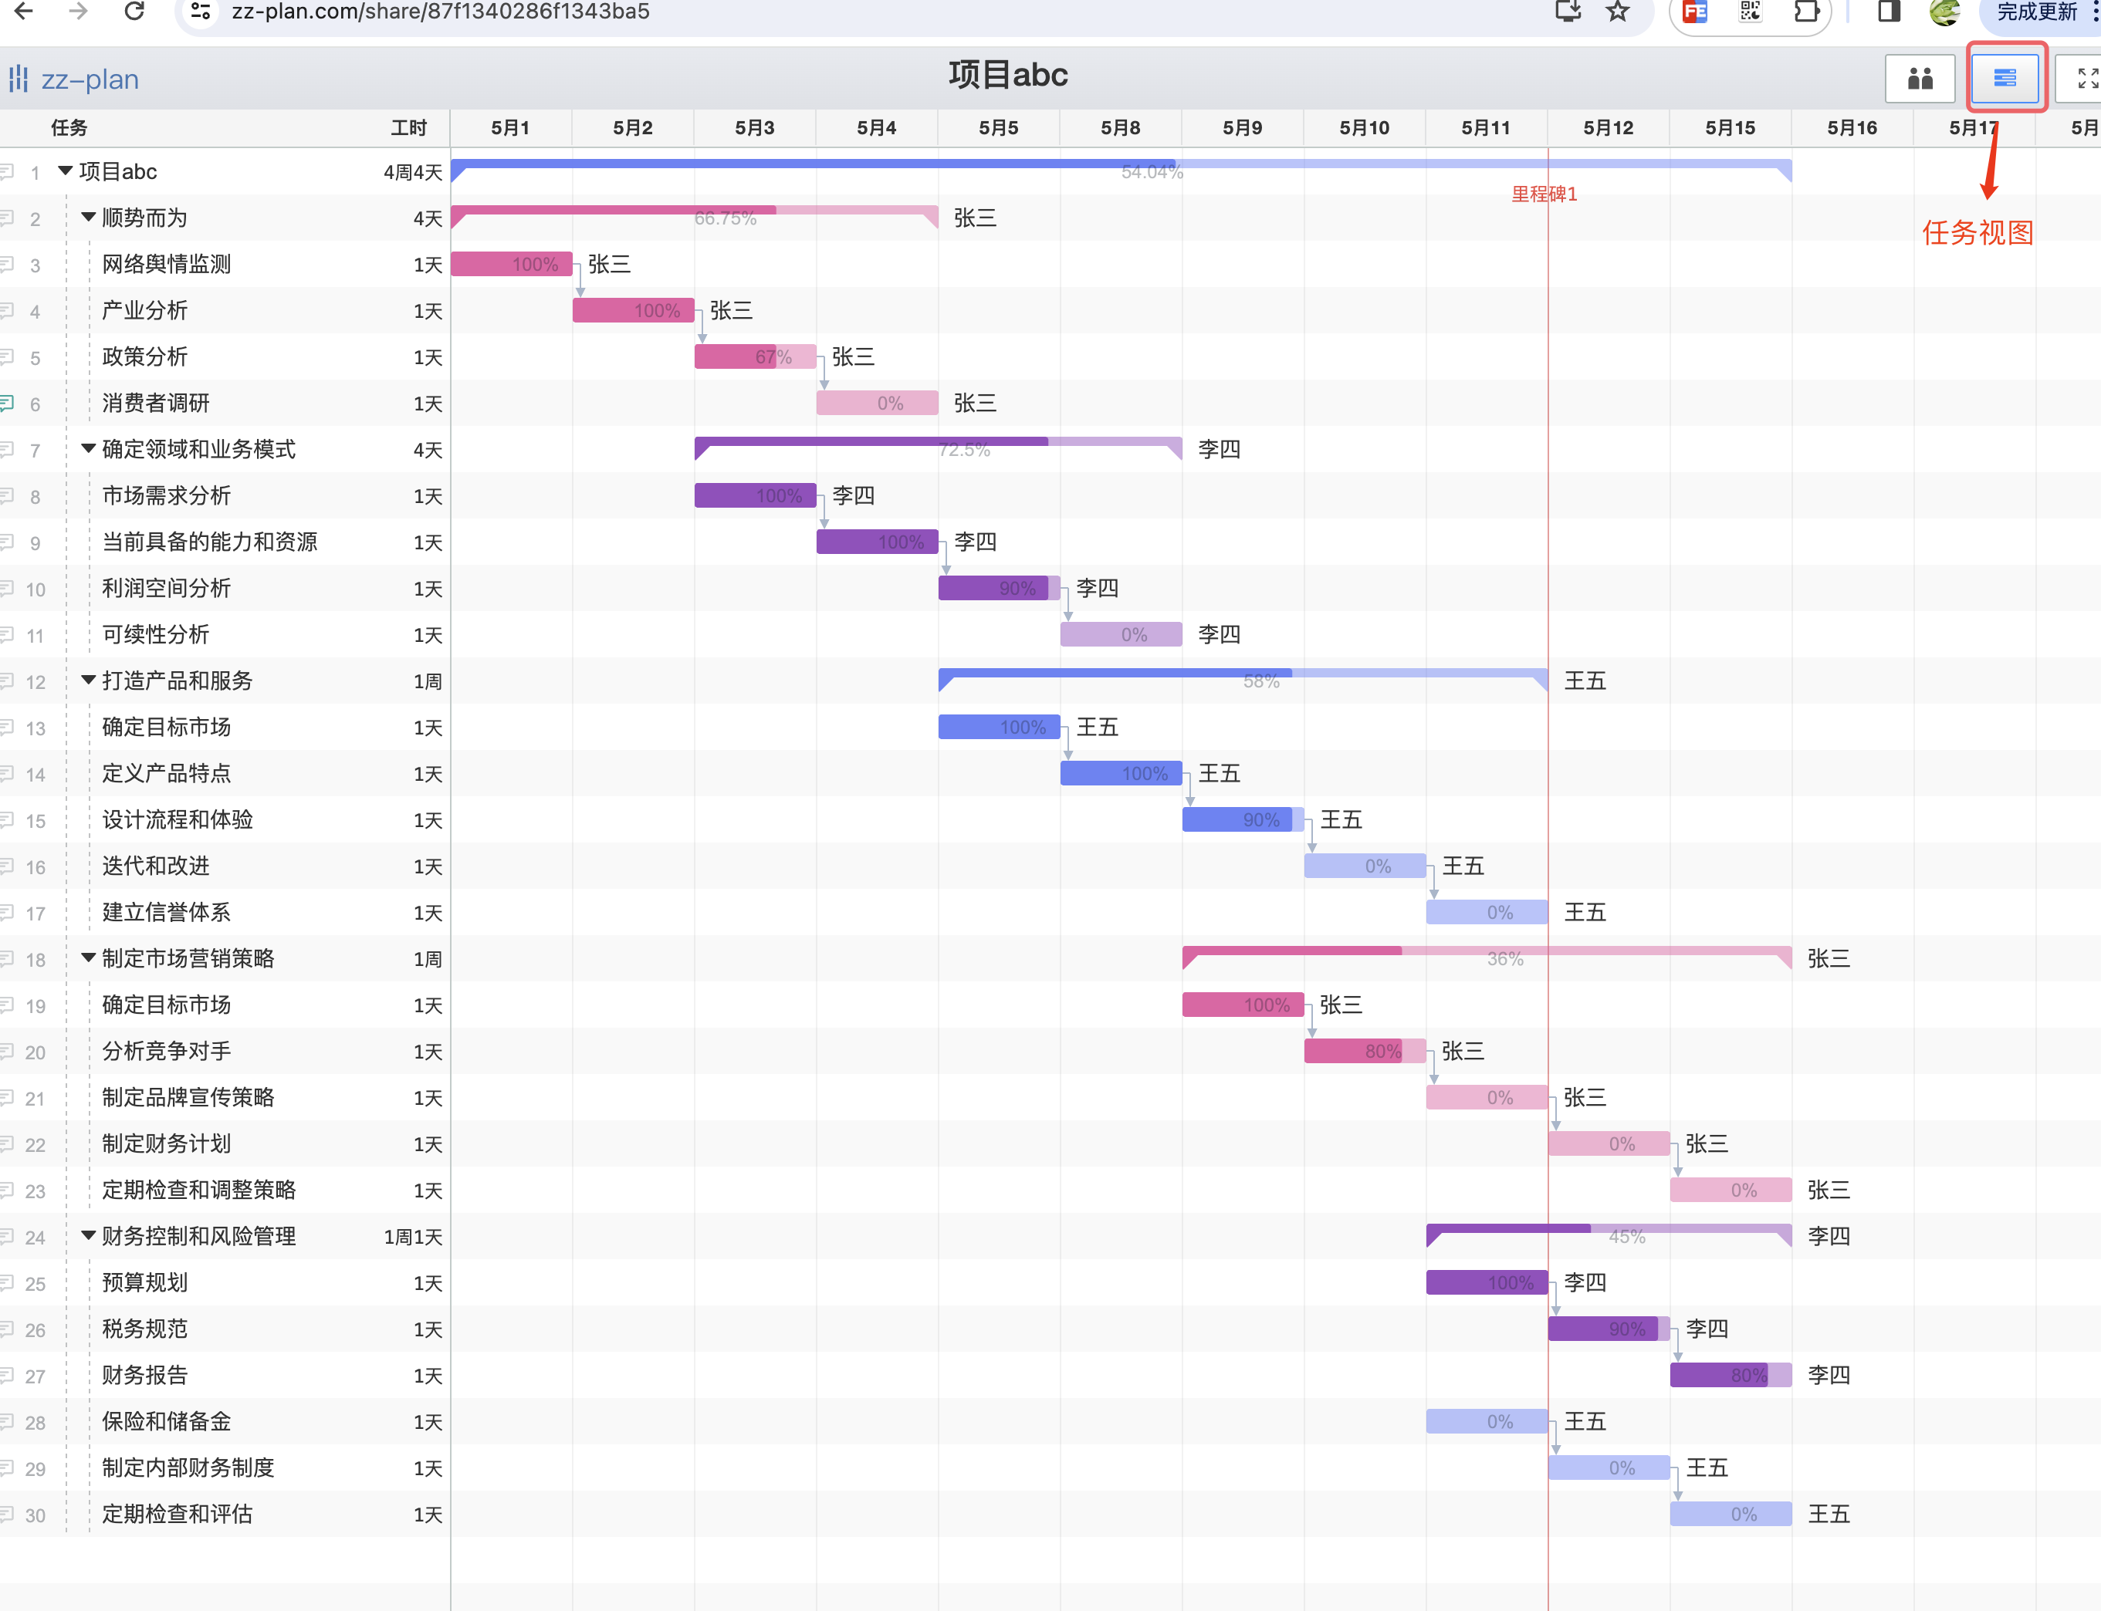Select the 分析竞争对手 80% task bar
This screenshot has width=2101, height=1611.
(1365, 1051)
